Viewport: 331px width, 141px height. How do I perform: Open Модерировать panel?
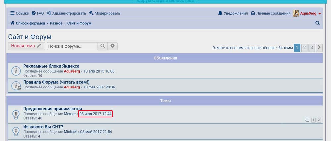pos(105,13)
